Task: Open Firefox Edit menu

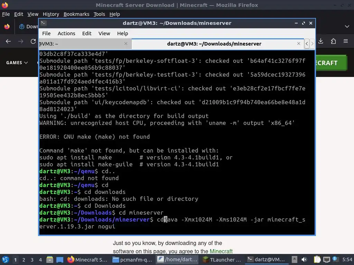Action: pos(19,14)
